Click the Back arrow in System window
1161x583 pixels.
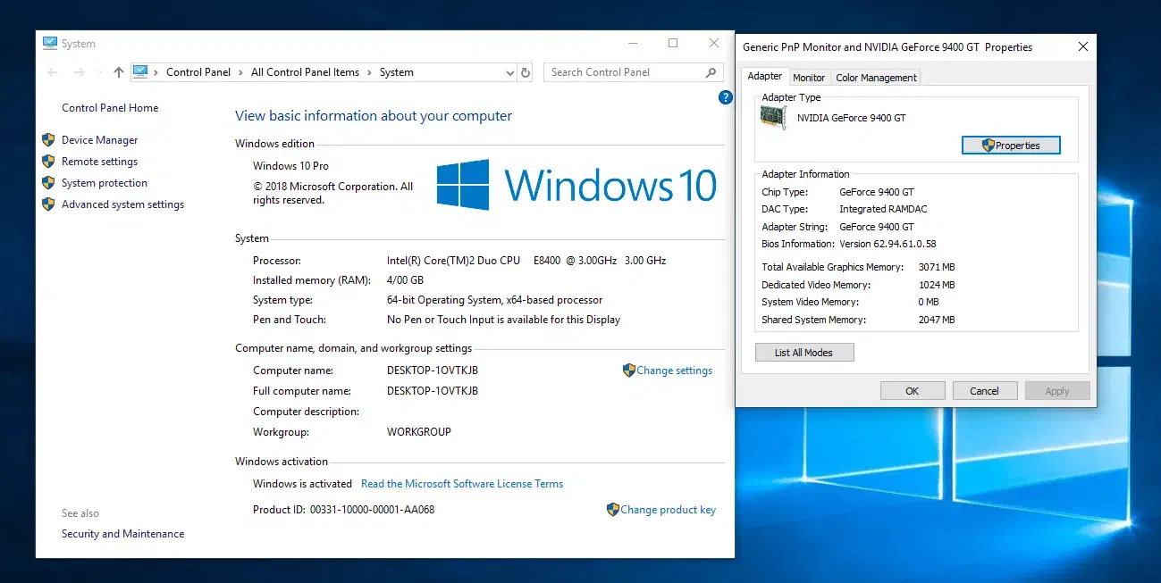click(x=53, y=72)
